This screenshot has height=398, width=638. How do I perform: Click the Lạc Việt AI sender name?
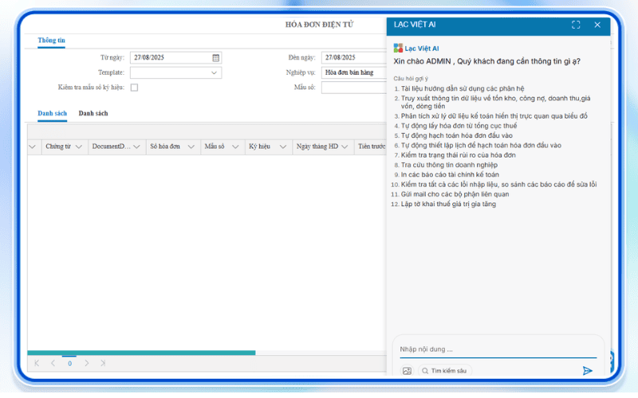coord(422,49)
